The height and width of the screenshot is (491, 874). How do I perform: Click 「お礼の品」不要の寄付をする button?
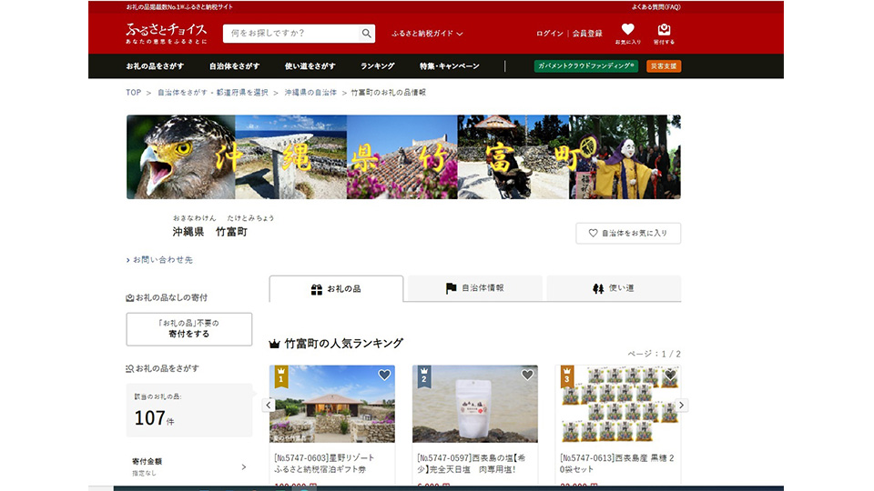[188, 328]
